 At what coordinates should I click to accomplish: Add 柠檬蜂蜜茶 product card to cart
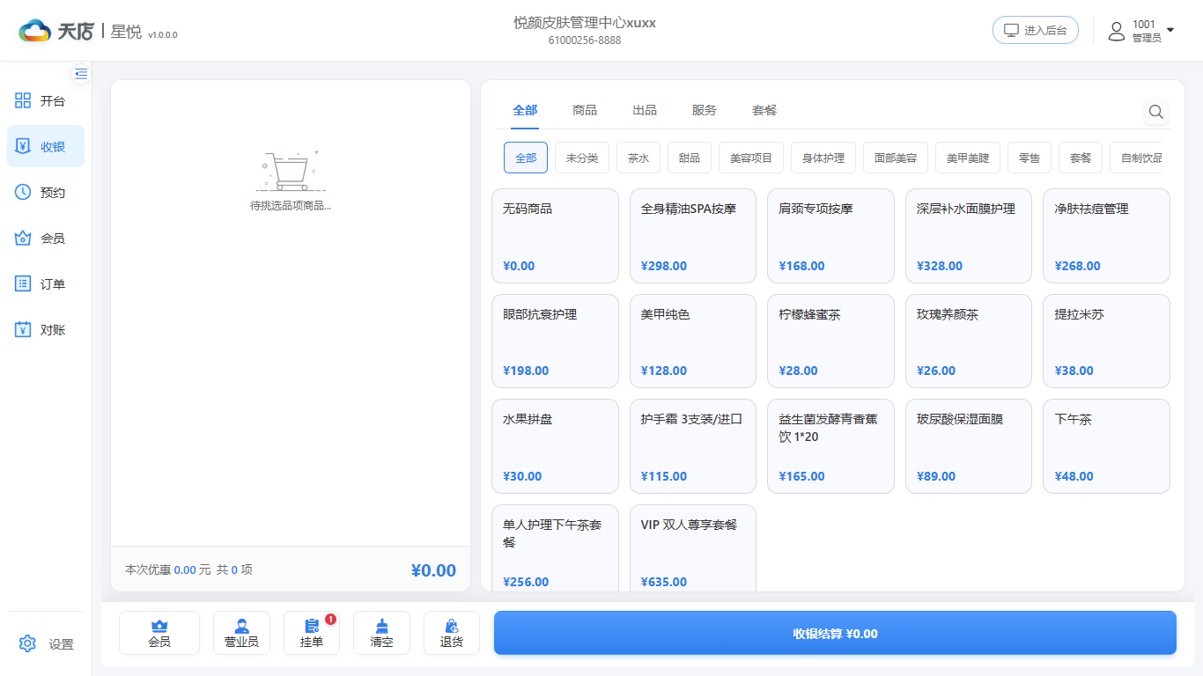pos(830,341)
